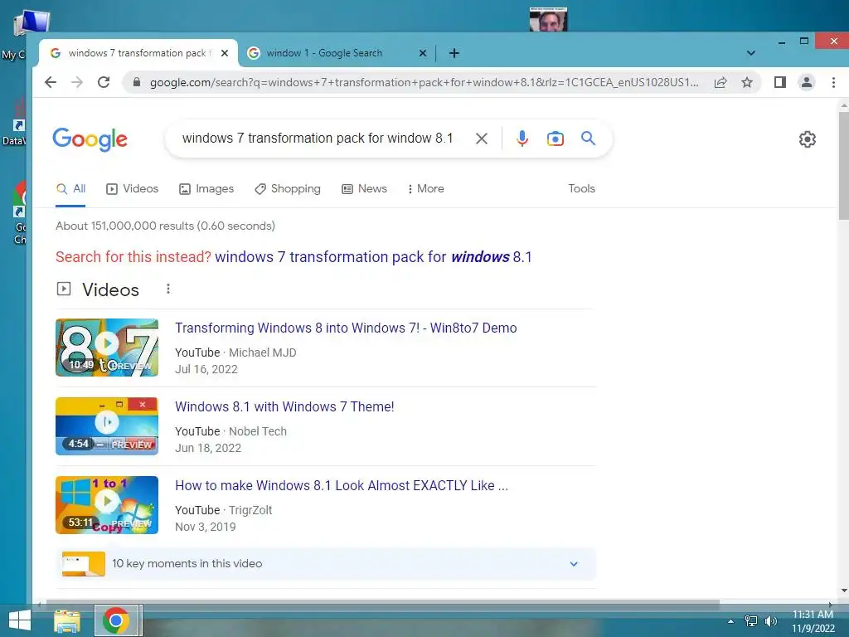Click Chrome icon in the taskbar
Screen dimensions: 849x637
pos(116,620)
